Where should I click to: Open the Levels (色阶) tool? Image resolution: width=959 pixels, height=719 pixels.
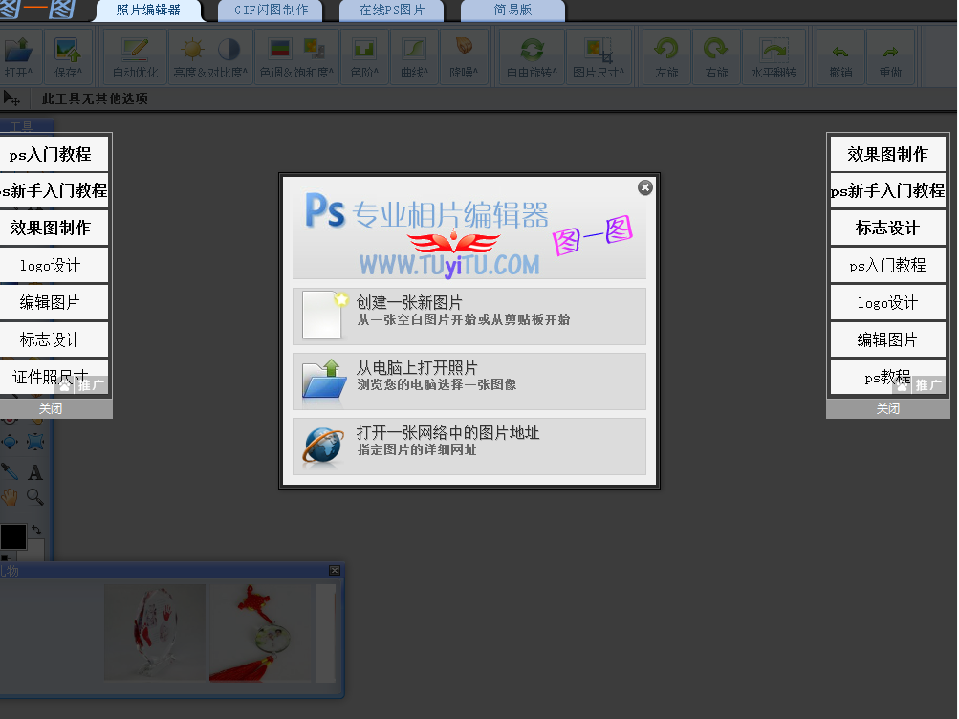(x=364, y=56)
